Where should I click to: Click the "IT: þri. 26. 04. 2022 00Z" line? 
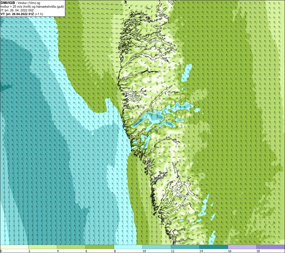click(x=17, y=10)
